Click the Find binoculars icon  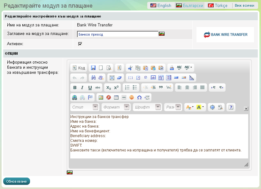click(x=93, y=78)
